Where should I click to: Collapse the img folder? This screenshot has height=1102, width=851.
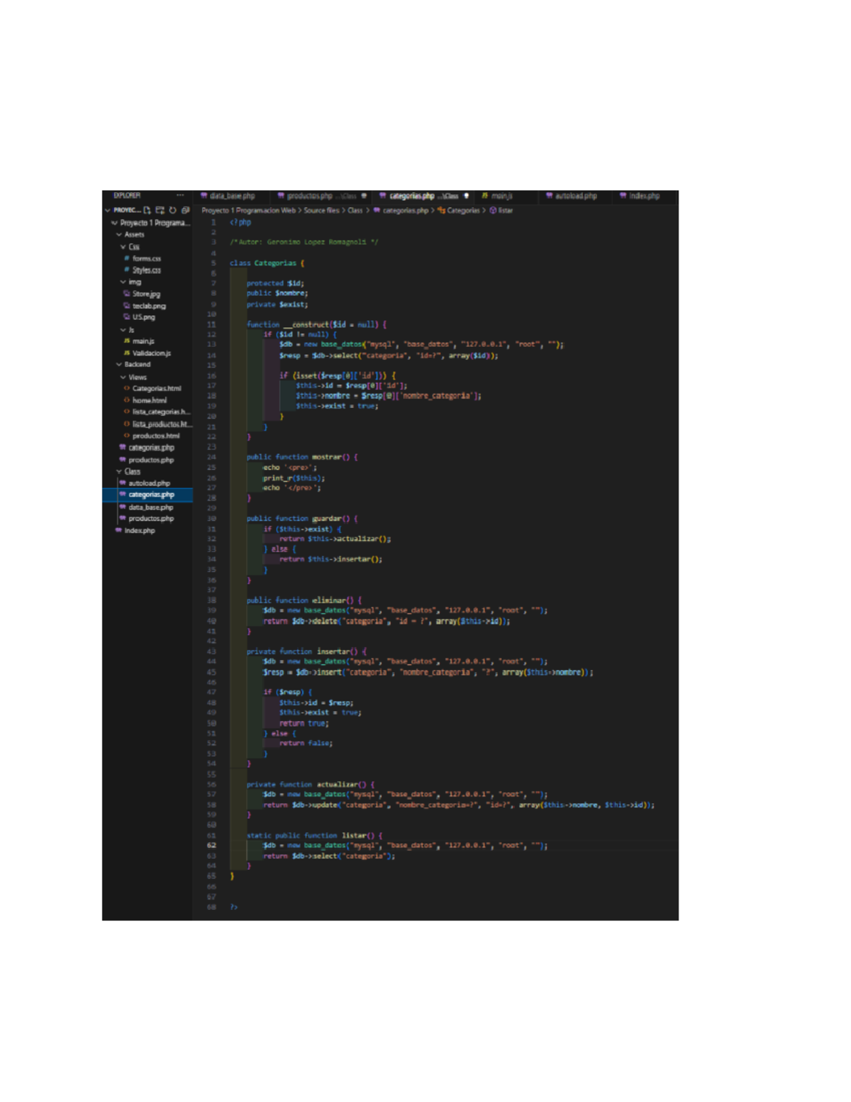(x=123, y=282)
